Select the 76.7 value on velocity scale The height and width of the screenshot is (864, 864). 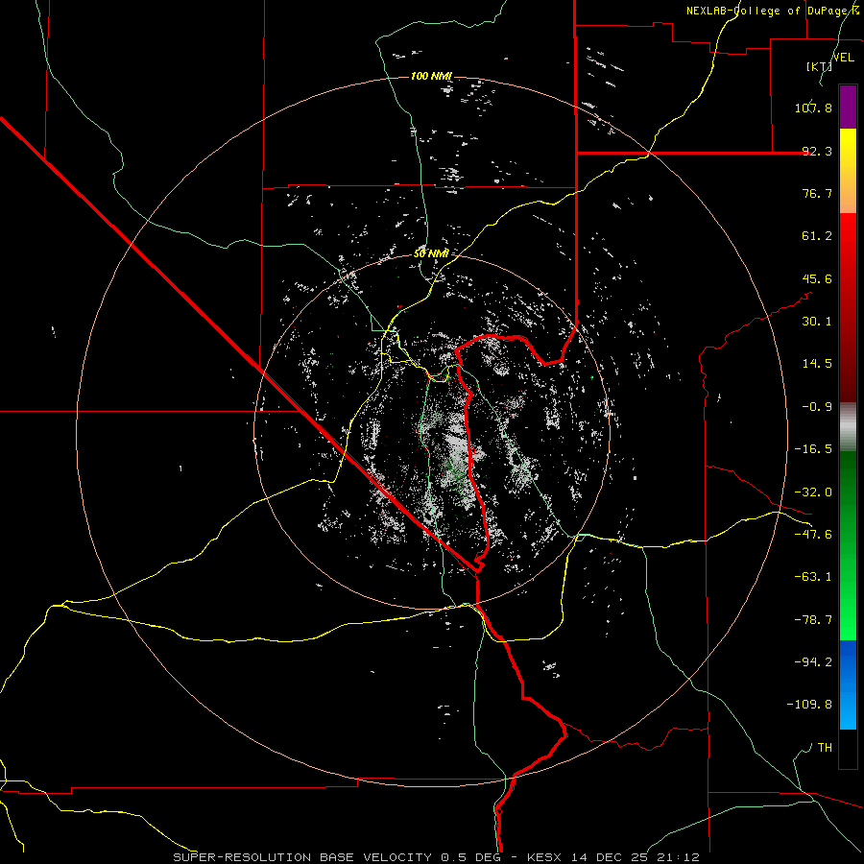click(817, 193)
